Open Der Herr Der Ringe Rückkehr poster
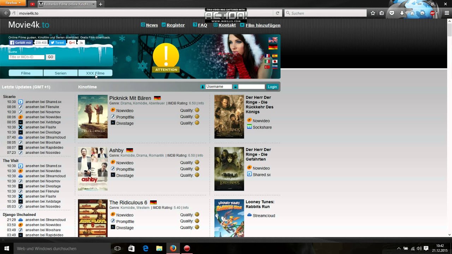Viewport: 452px width, 254px height. tap(229, 116)
